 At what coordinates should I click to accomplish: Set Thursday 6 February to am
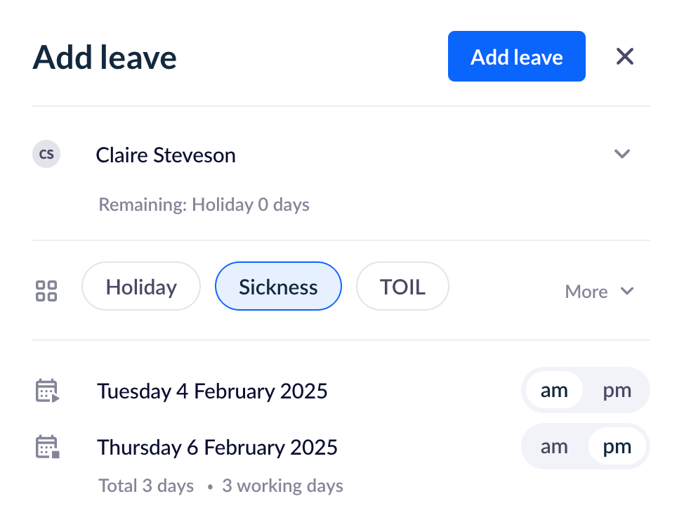point(555,446)
